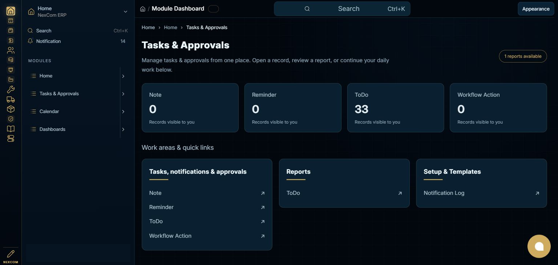Screen dimensions: 558x265
Task: Expand the chevron next to Dashboards module
Action: [123, 129]
